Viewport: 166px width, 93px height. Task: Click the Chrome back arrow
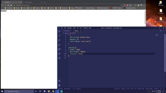click(3, 5)
